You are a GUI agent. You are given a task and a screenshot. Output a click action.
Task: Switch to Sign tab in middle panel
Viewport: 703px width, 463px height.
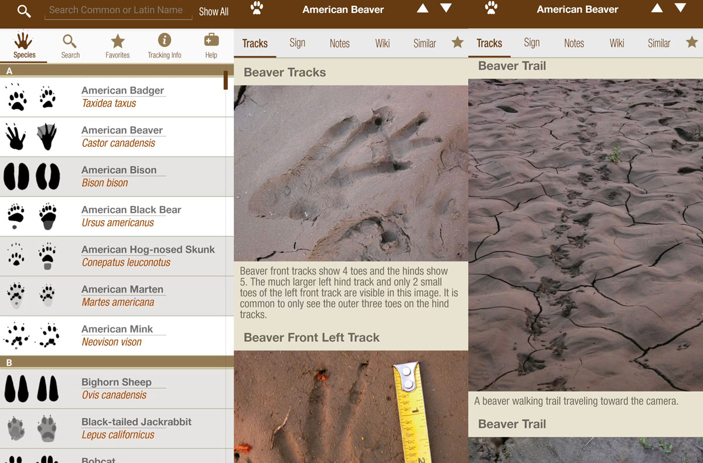pyautogui.click(x=297, y=43)
